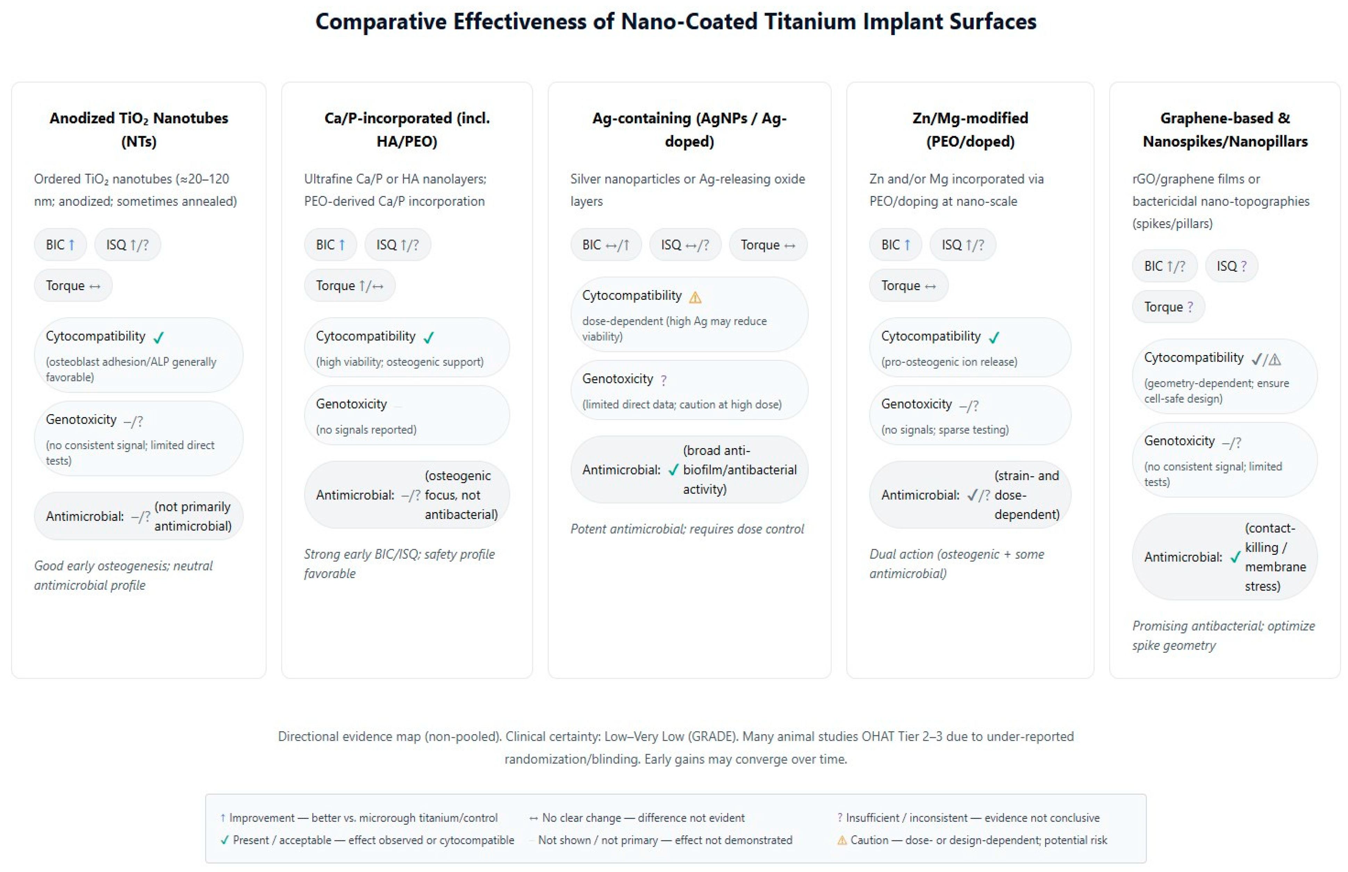1348x872 pixels.
Task: Click the Graphene-based & Nanospikes/Nanopillars heading
Action: 1225,129
